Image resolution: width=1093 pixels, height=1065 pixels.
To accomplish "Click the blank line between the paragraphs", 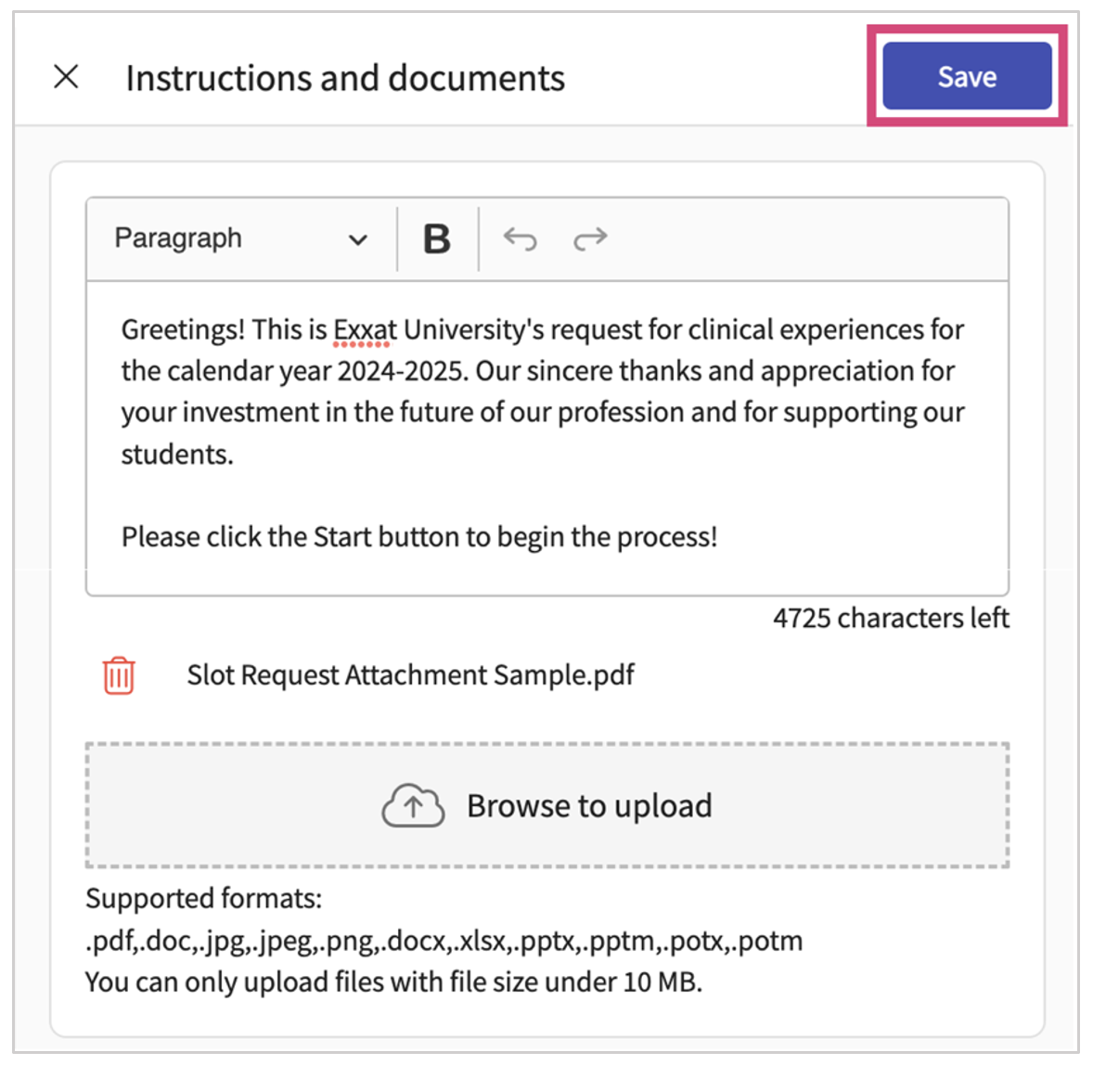I will tap(464, 495).
